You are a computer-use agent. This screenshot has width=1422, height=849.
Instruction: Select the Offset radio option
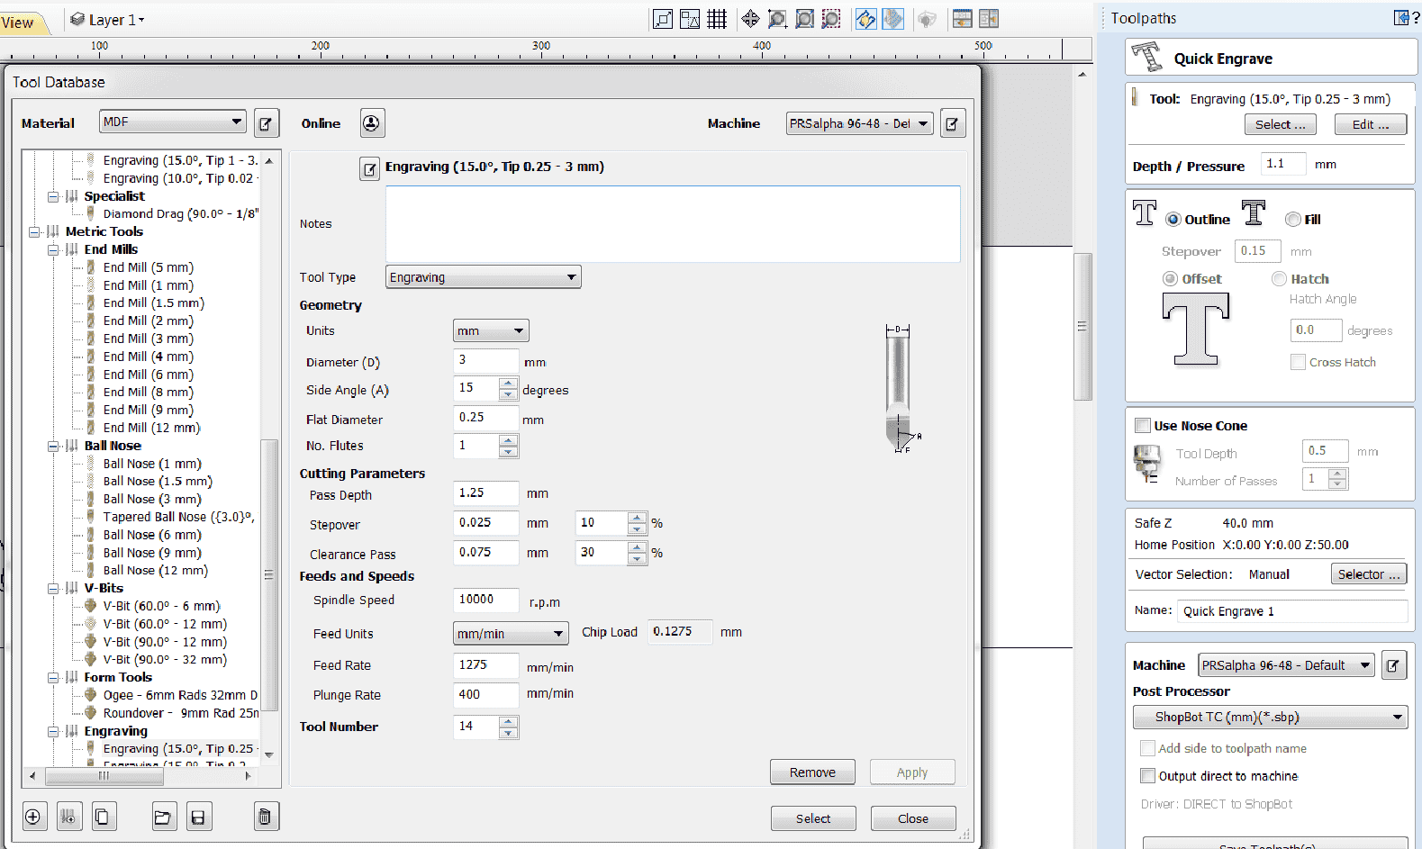1170,279
